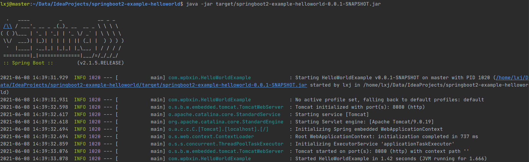Screen dimensions: 529x162
Task: Click the '(v2.1.5.RELEASE)' version text
Action: pyautogui.click(x=101, y=63)
